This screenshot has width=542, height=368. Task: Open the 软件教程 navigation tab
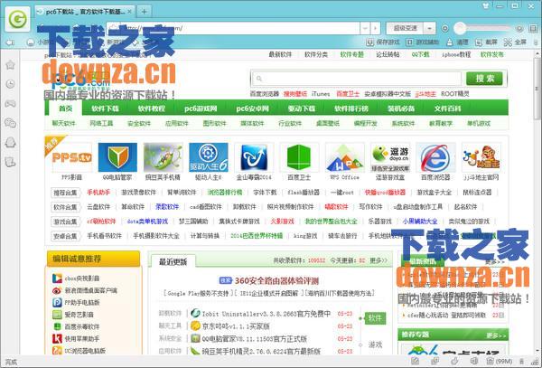[152, 109]
